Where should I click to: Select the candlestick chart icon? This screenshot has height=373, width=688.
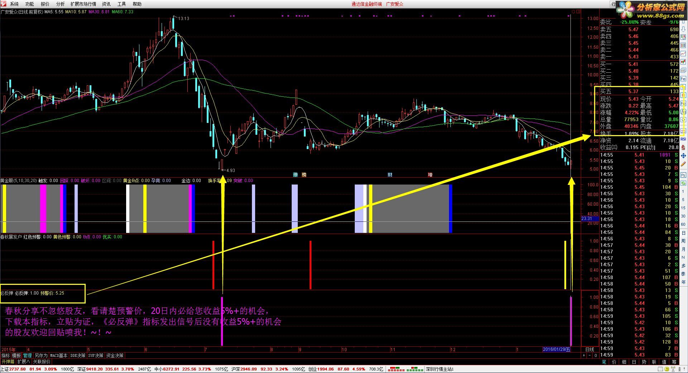pyautogui.click(x=683, y=61)
